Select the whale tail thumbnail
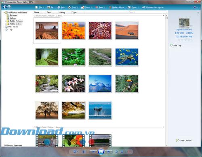Viewport: 202px width, 157px height. click(100, 110)
